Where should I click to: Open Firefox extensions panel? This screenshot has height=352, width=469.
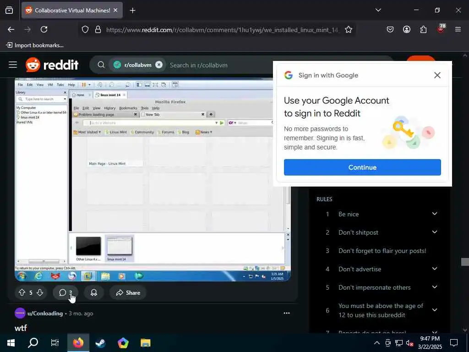[x=423, y=29]
